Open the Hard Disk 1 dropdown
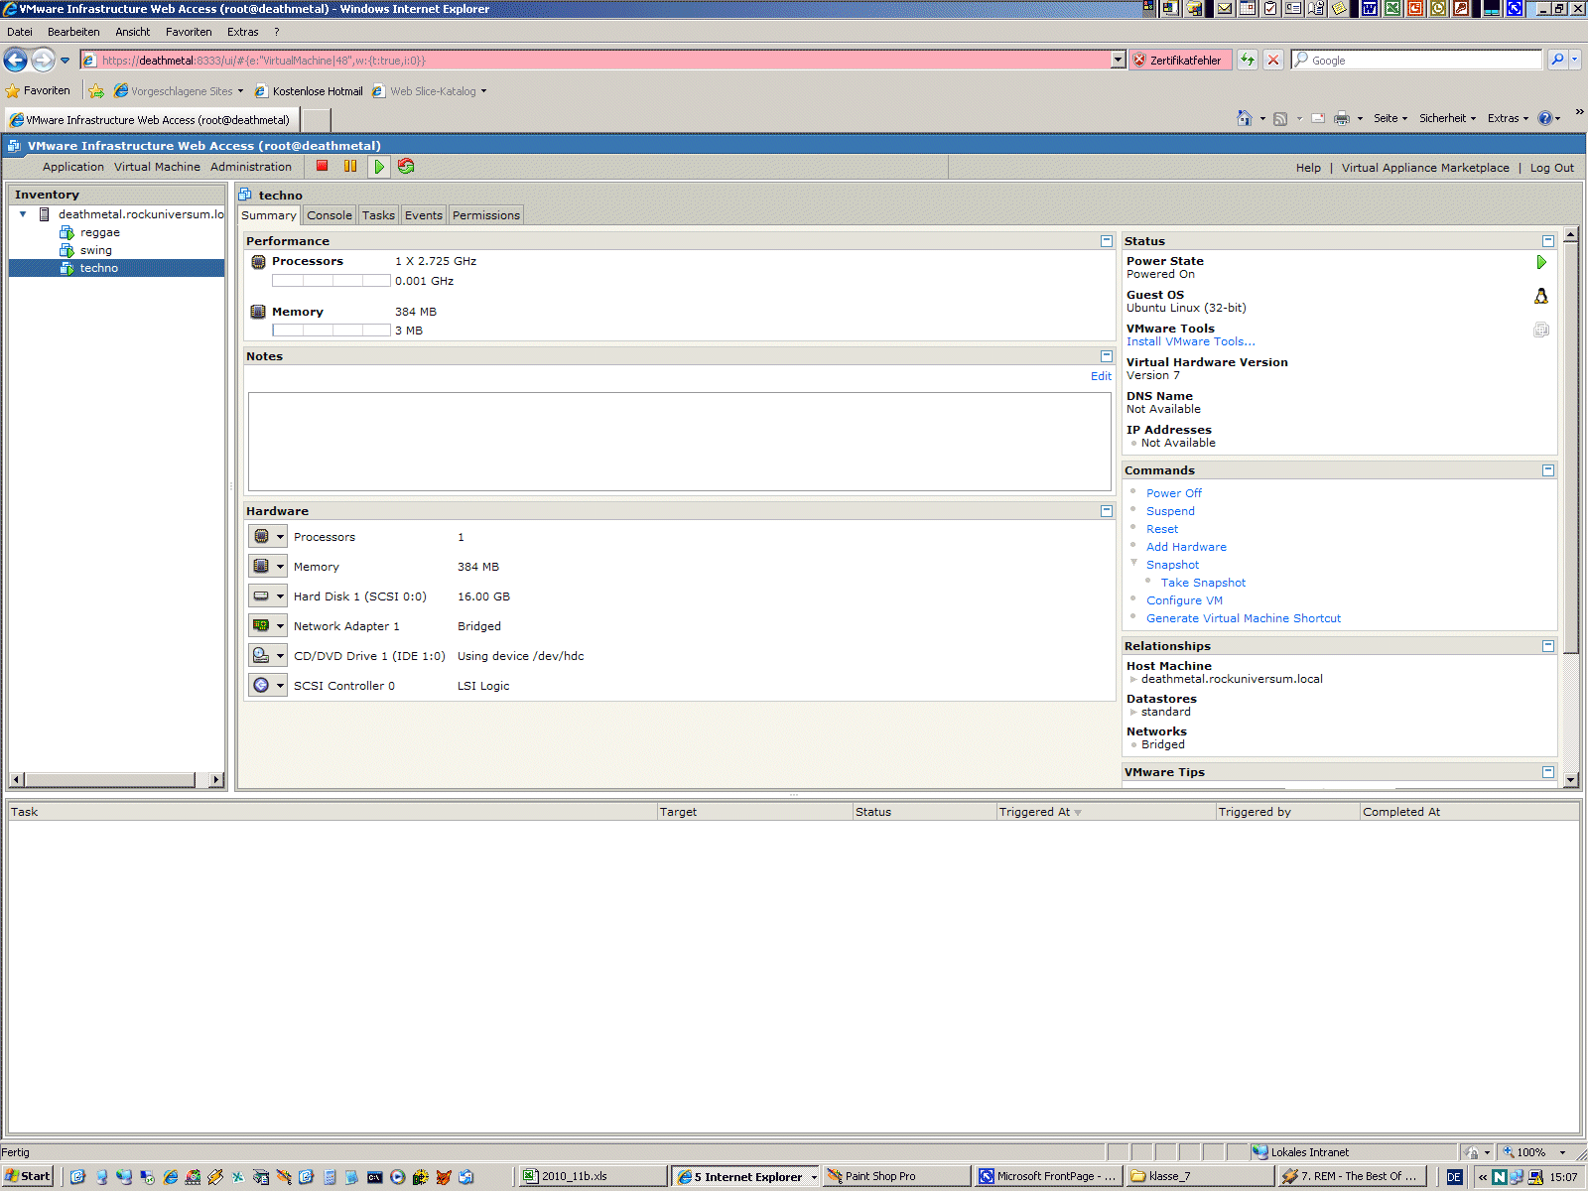This screenshot has width=1588, height=1191. 267,596
